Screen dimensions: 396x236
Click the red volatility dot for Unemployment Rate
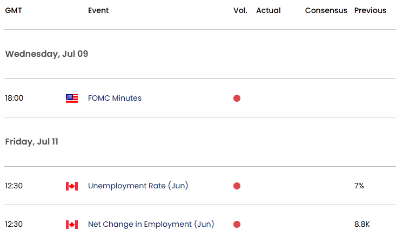(237, 186)
